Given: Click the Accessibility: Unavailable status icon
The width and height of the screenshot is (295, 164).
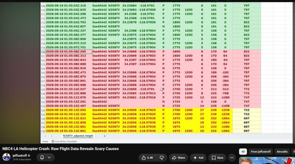Looking at the screenshot, I should tap(53, 142).
